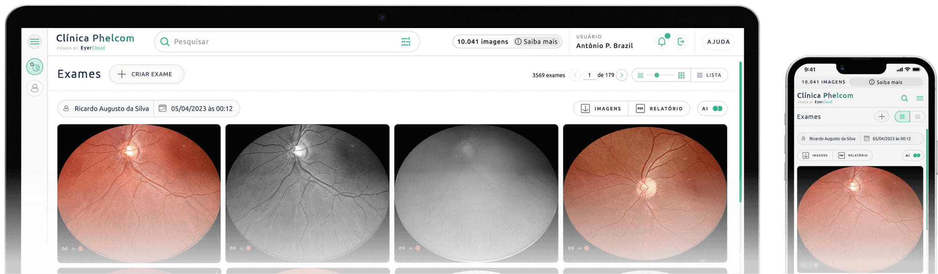Select the exams list icon in sidebar
Image resolution: width=938 pixels, height=274 pixels.
pos(35,67)
